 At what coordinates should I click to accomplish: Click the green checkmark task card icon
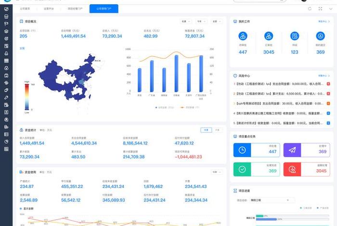pyautogui.click(x=242, y=169)
